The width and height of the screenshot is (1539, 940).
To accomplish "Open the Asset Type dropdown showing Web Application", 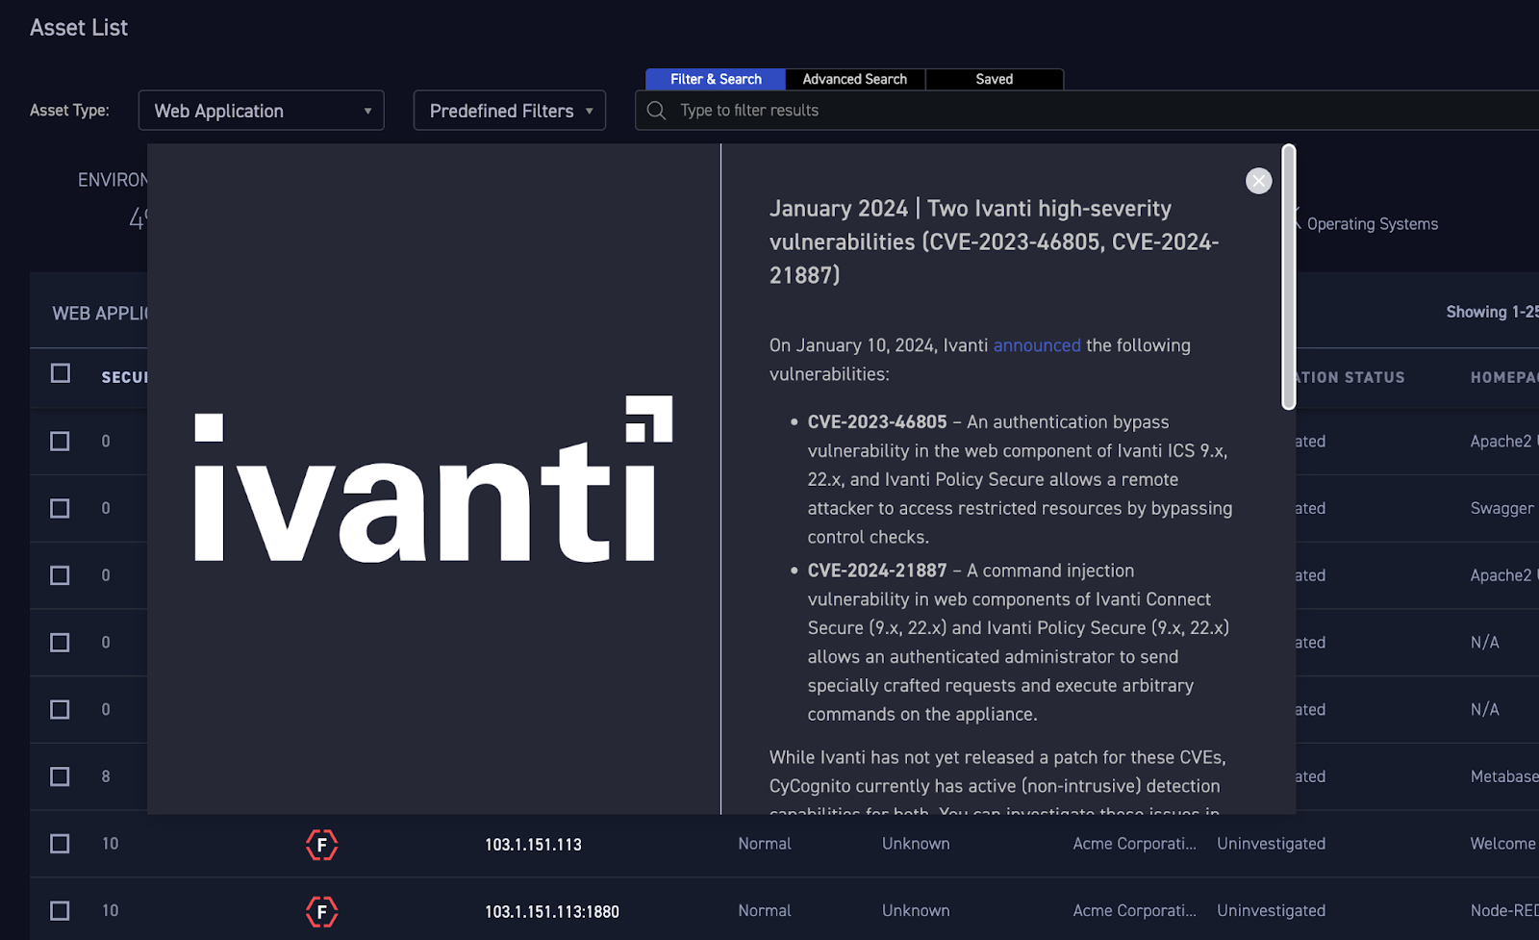I will tap(260, 110).
